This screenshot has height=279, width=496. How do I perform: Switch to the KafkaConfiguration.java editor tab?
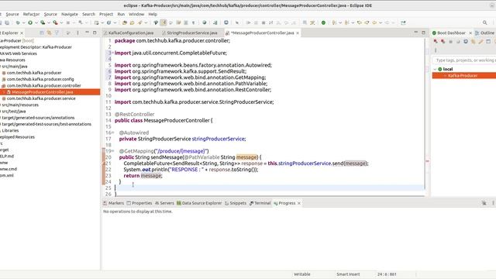pos(129,33)
